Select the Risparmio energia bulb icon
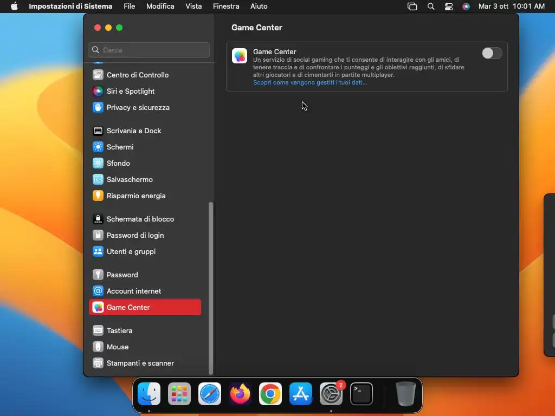Screen dimensions: 555x416 pyautogui.click(x=98, y=196)
